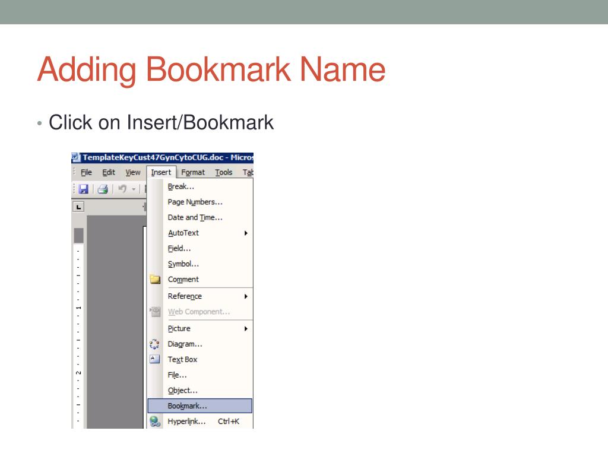608x456 pixels.
Task: Choose Page Numbers... menu entry
Action: [x=200, y=202]
